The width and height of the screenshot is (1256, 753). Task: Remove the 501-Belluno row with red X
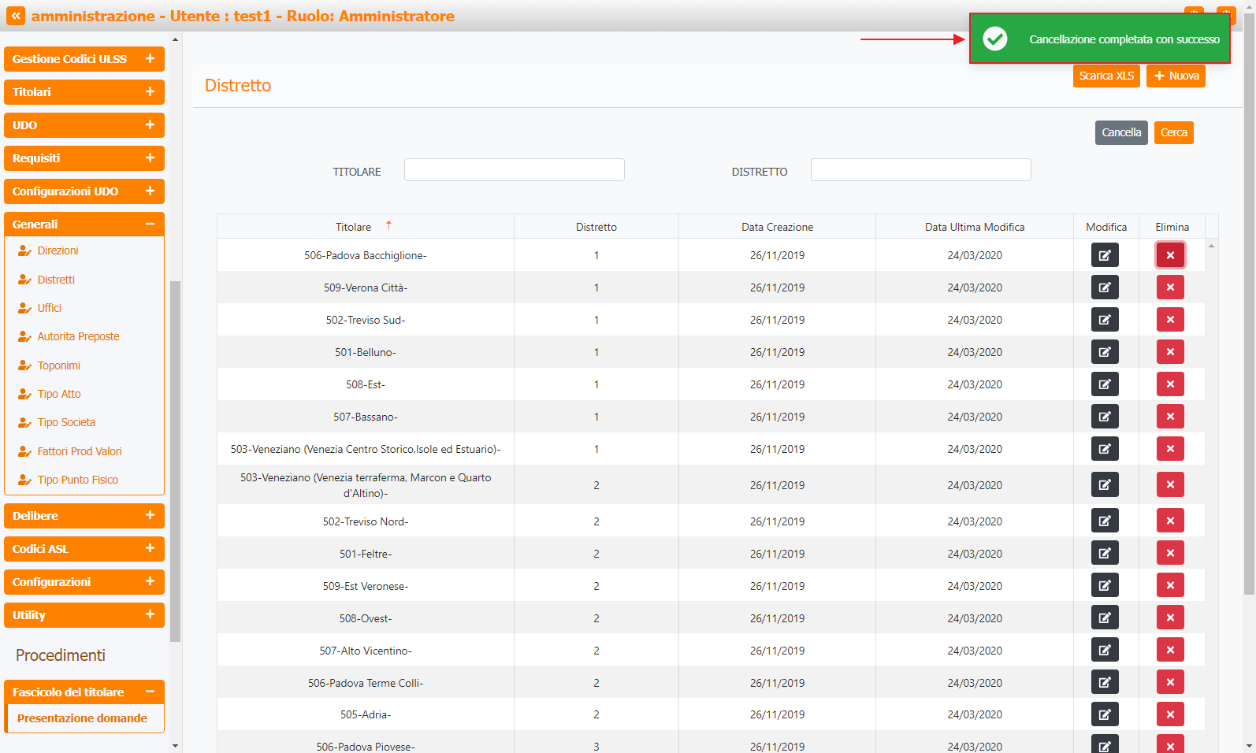pos(1169,352)
